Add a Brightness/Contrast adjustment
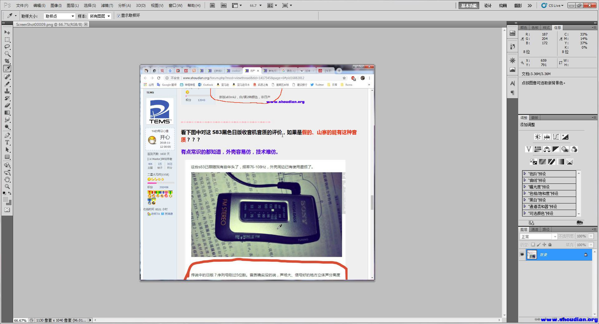 tap(538, 137)
